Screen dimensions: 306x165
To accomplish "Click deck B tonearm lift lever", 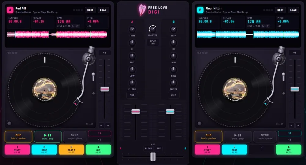I will [x=283, y=77].
